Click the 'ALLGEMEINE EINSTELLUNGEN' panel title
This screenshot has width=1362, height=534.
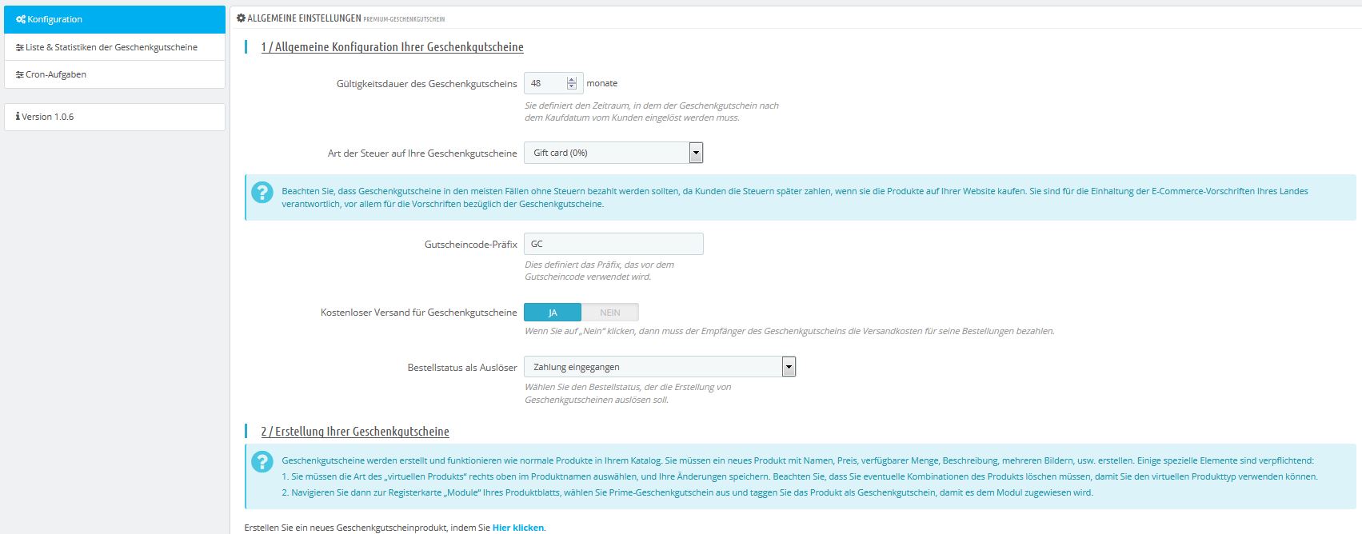pos(304,18)
